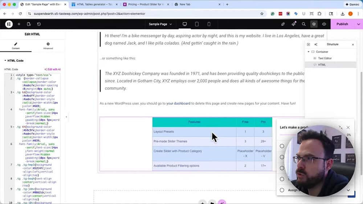Switch to mobile device preview
The image size is (363, 204).
209,24
